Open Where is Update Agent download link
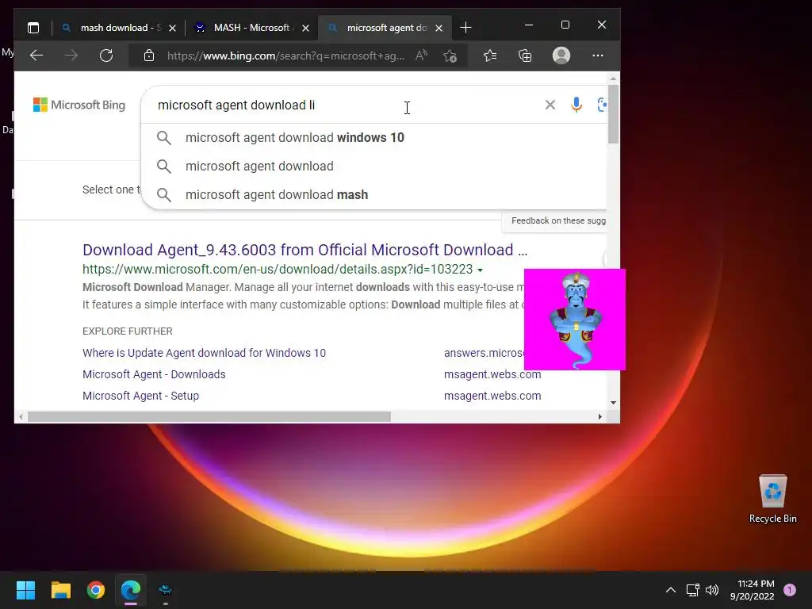 point(204,353)
